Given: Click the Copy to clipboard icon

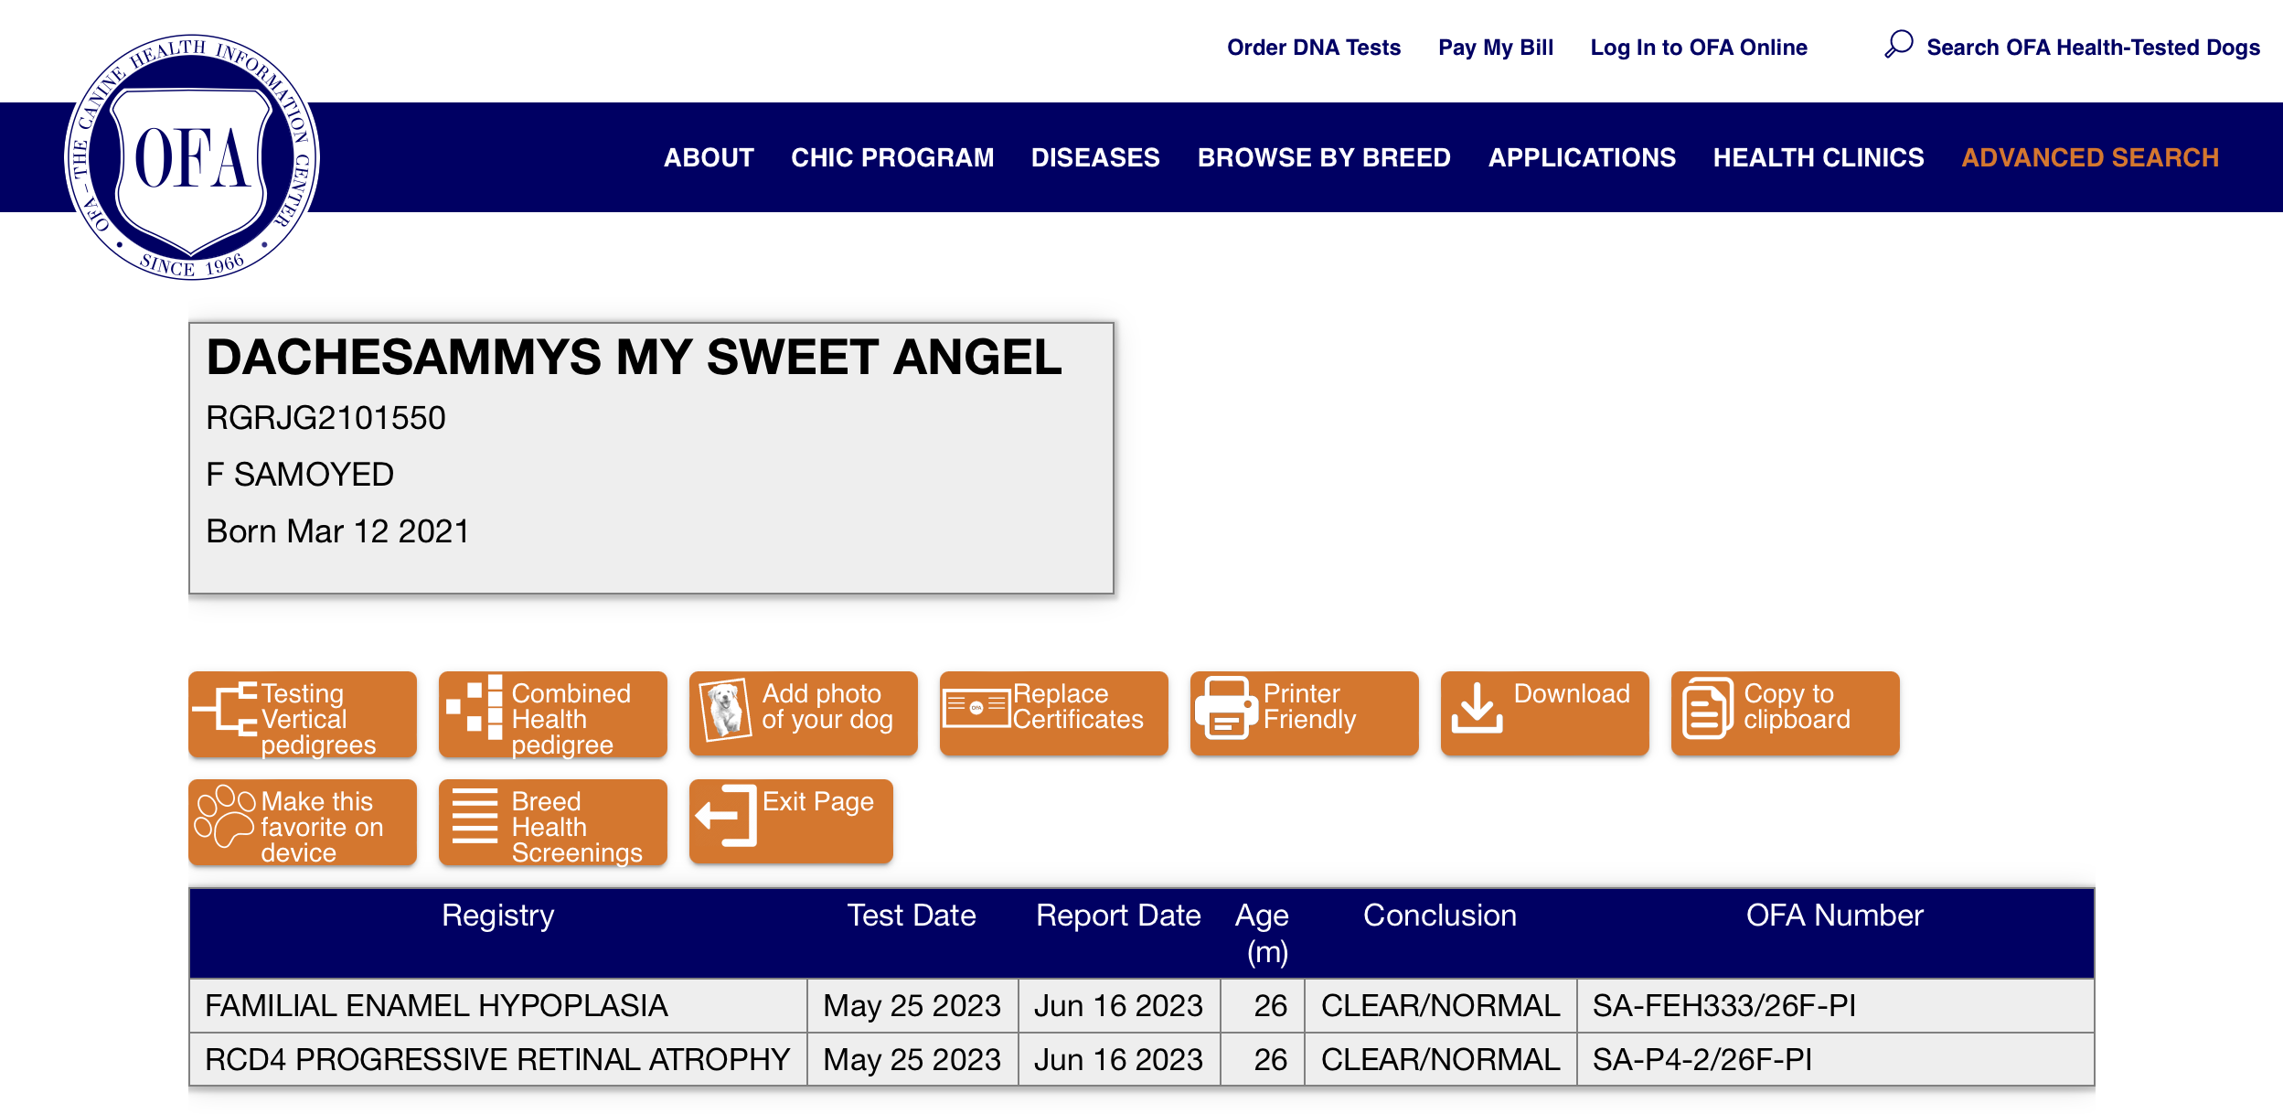Looking at the screenshot, I should pyautogui.click(x=1706, y=708).
